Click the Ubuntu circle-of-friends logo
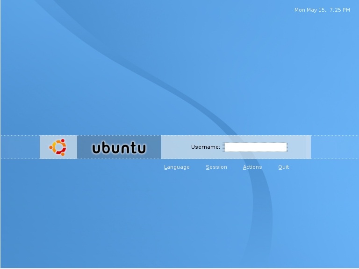 [58, 147]
